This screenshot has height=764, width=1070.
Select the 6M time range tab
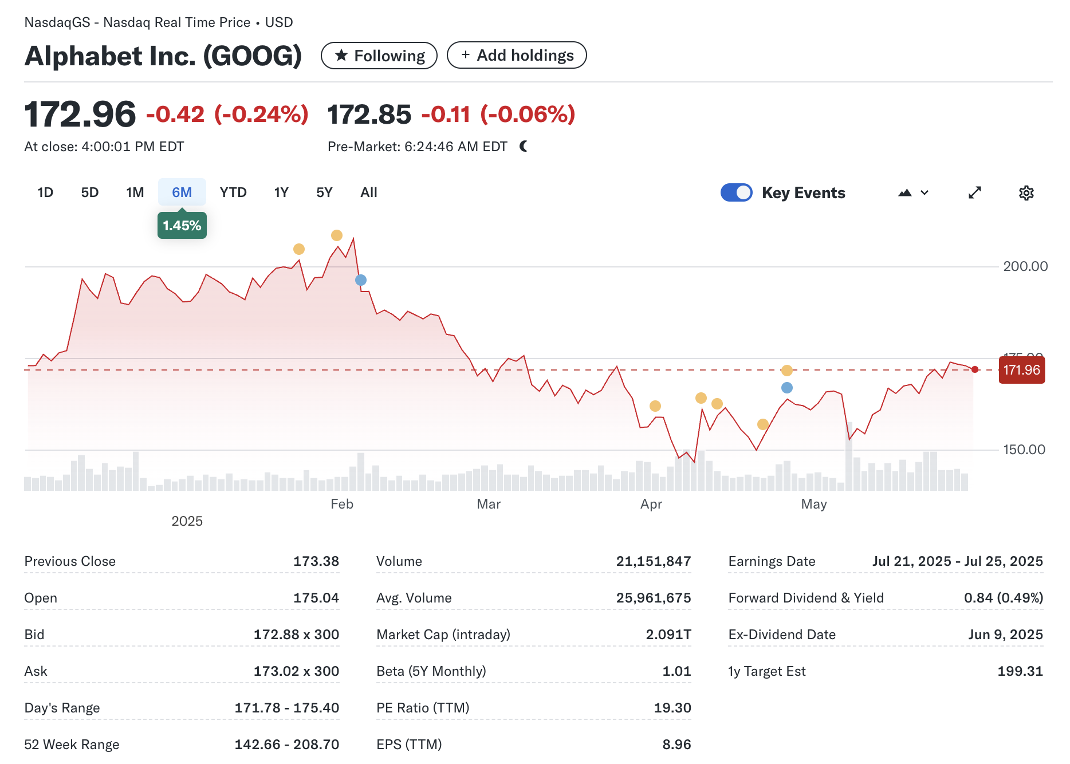click(182, 192)
